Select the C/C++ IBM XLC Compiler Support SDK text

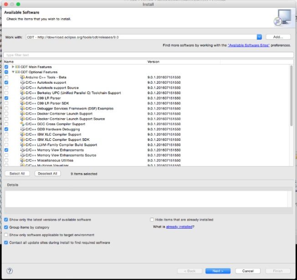57,140
